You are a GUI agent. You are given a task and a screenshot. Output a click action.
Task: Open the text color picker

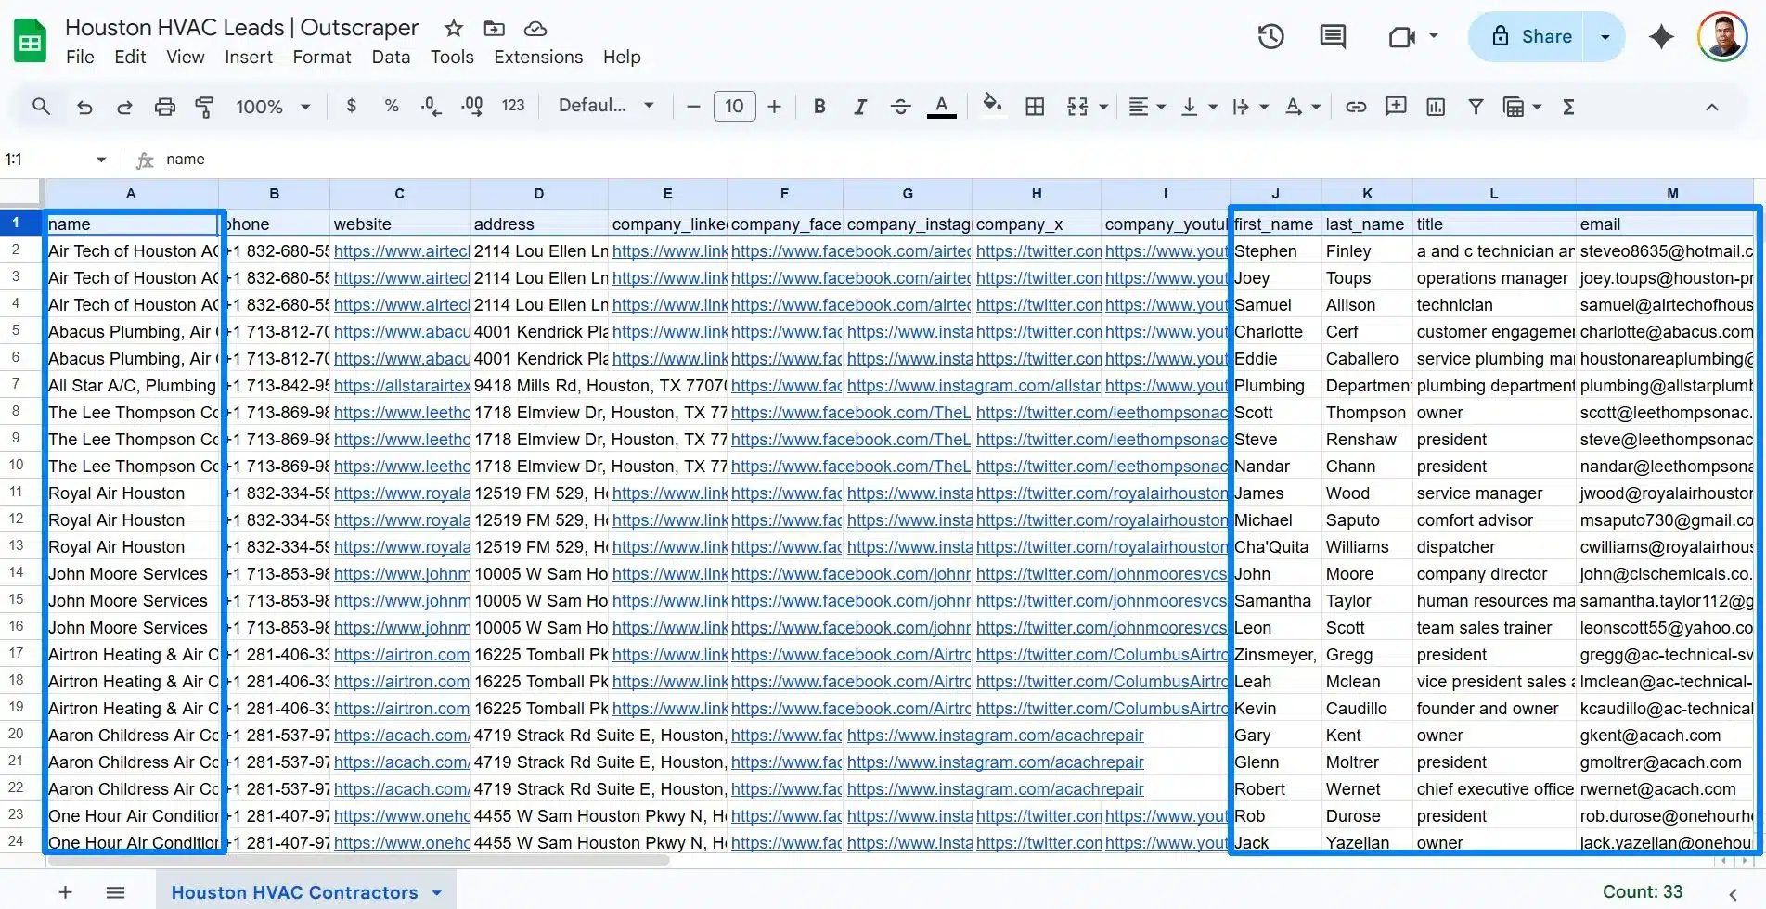[941, 107]
